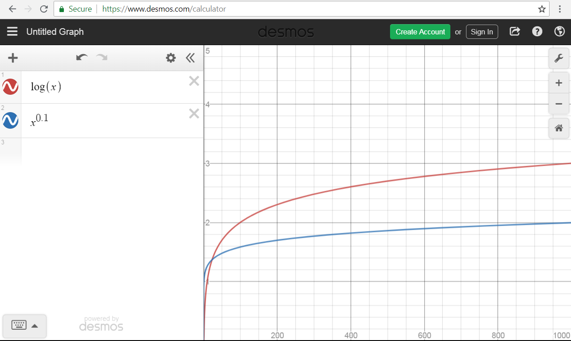Click the browser back arrow
The image size is (571, 341).
tap(12, 9)
